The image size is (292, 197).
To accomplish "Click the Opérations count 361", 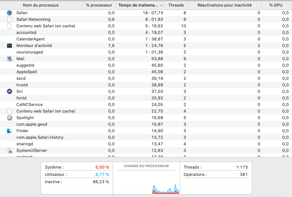I will pyautogui.click(x=244, y=174).
